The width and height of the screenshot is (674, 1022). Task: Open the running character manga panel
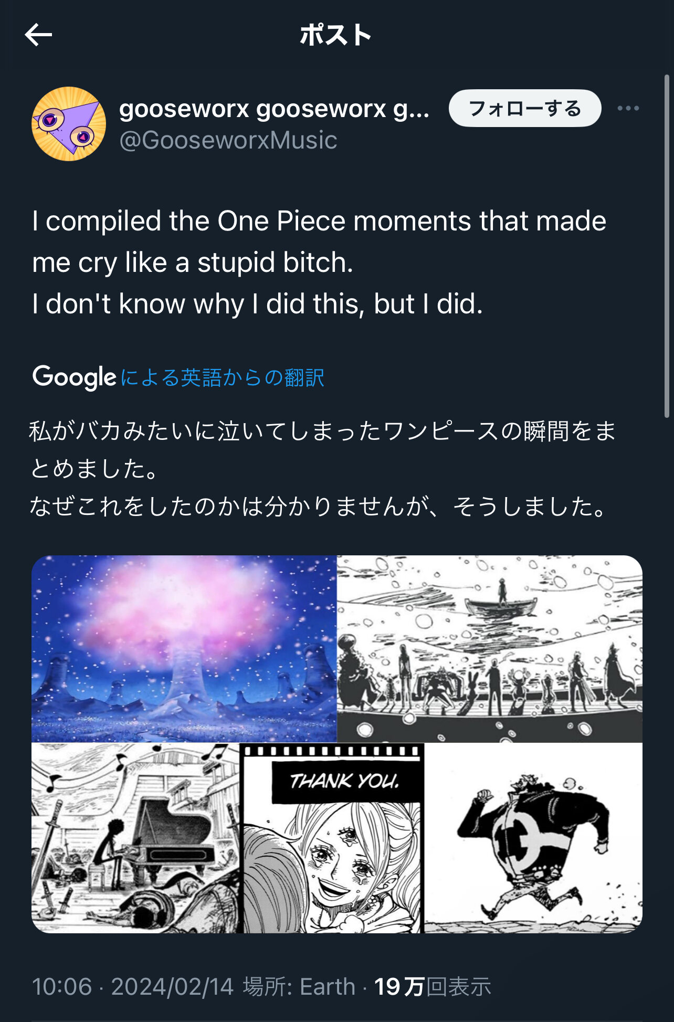pos(533,838)
